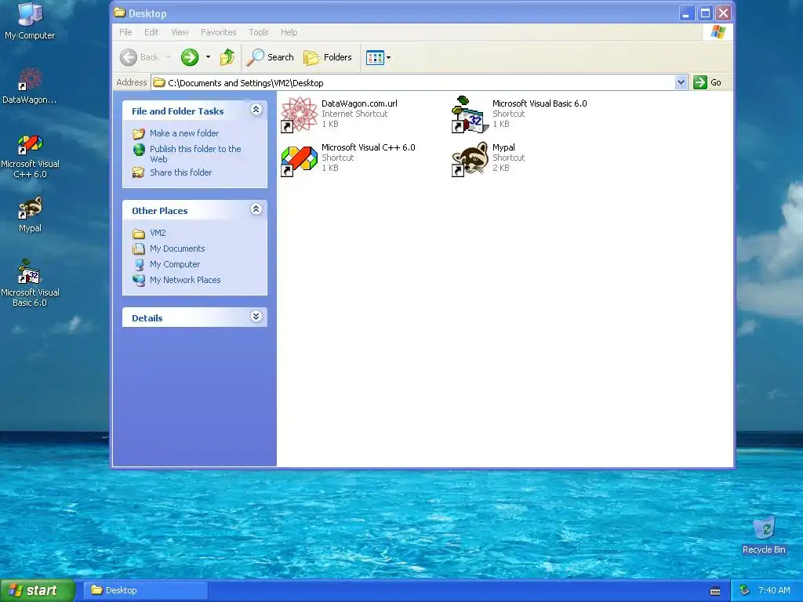
Task: Click the Up folder toolbar icon
Action: (x=227, y=57)
